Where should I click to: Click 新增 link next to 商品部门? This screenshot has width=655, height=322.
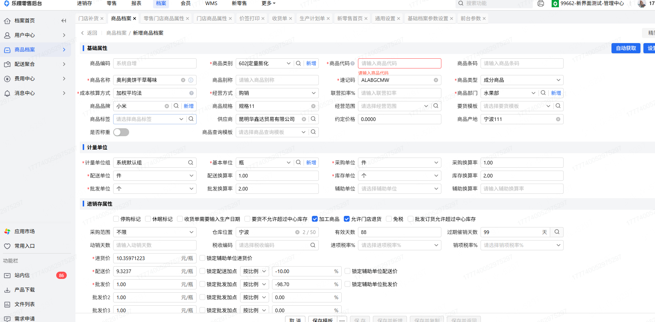[556, 93]
